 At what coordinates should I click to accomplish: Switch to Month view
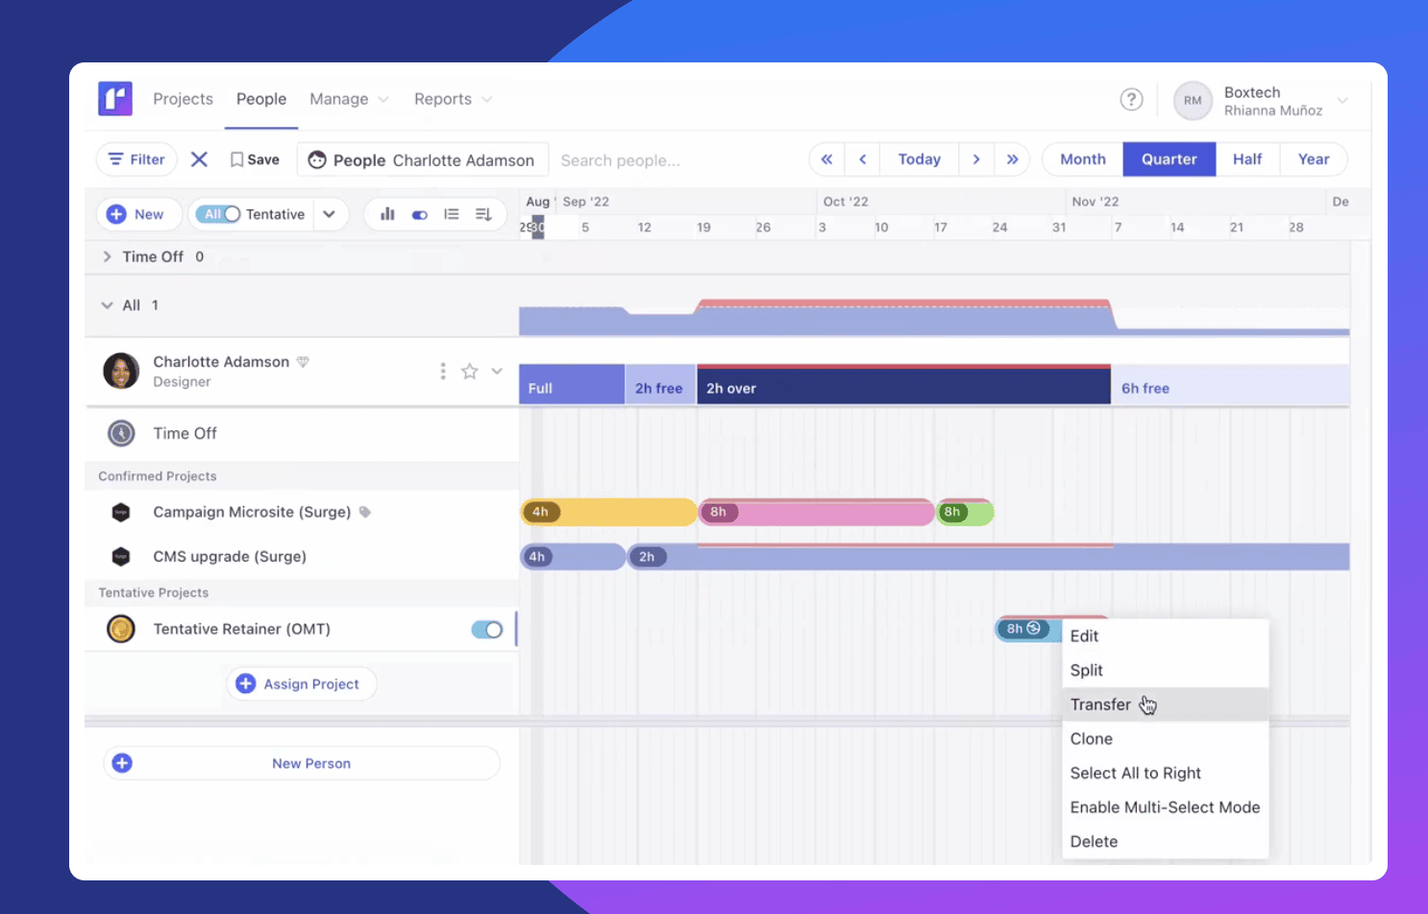tap(1083, 159)
